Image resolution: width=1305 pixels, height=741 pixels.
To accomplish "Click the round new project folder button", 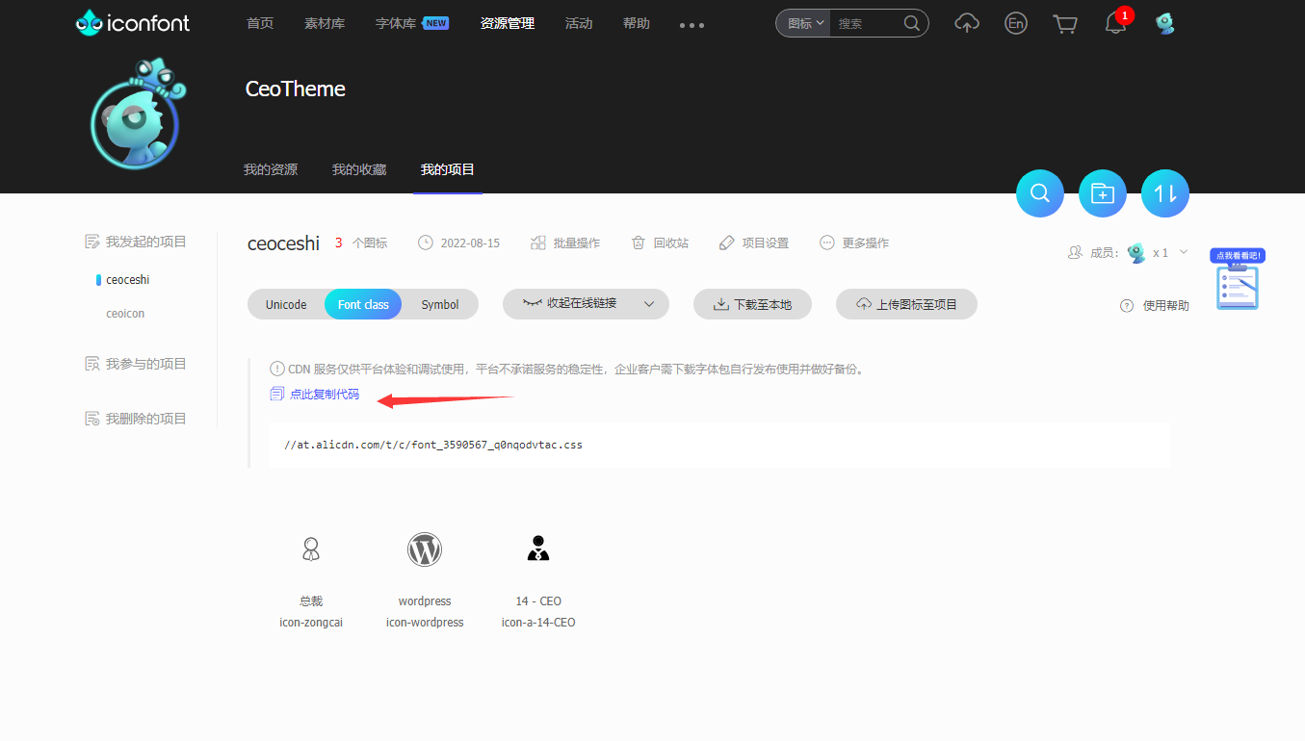I will [x=1103, y=193].
